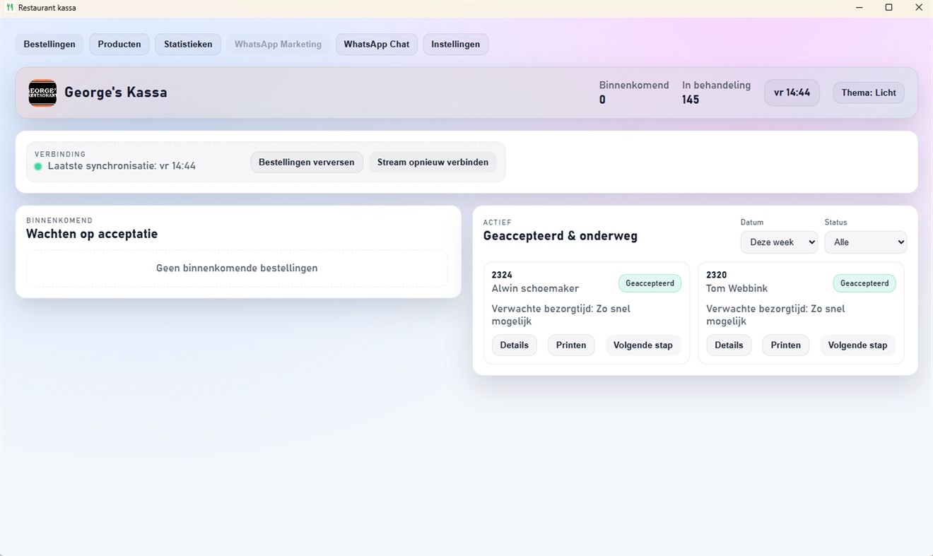
Task: Toggle the Thema: Licht theme button
Action: coord(869,93)
